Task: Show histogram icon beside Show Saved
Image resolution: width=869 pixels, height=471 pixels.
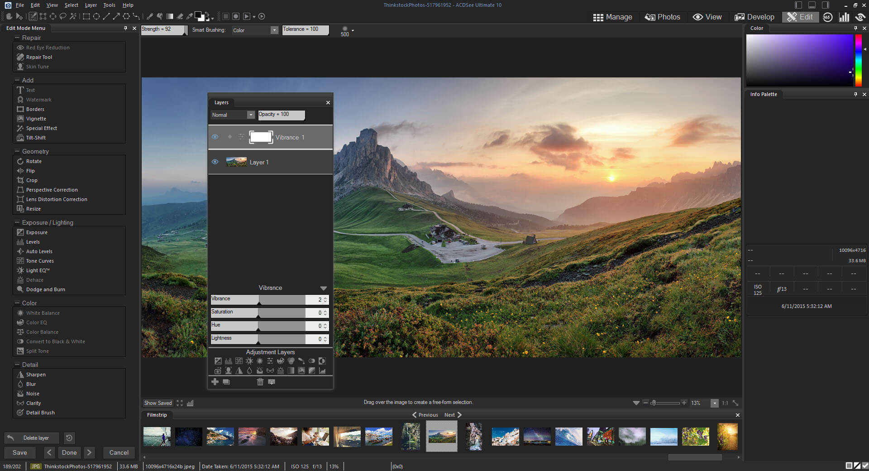Action: point(190,403)
